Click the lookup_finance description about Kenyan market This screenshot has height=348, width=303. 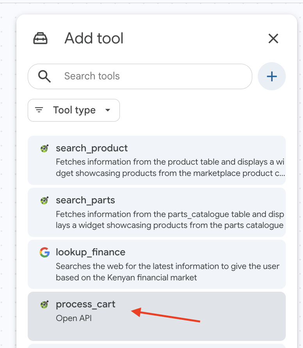pyautogui.click(x=168, y=272)
